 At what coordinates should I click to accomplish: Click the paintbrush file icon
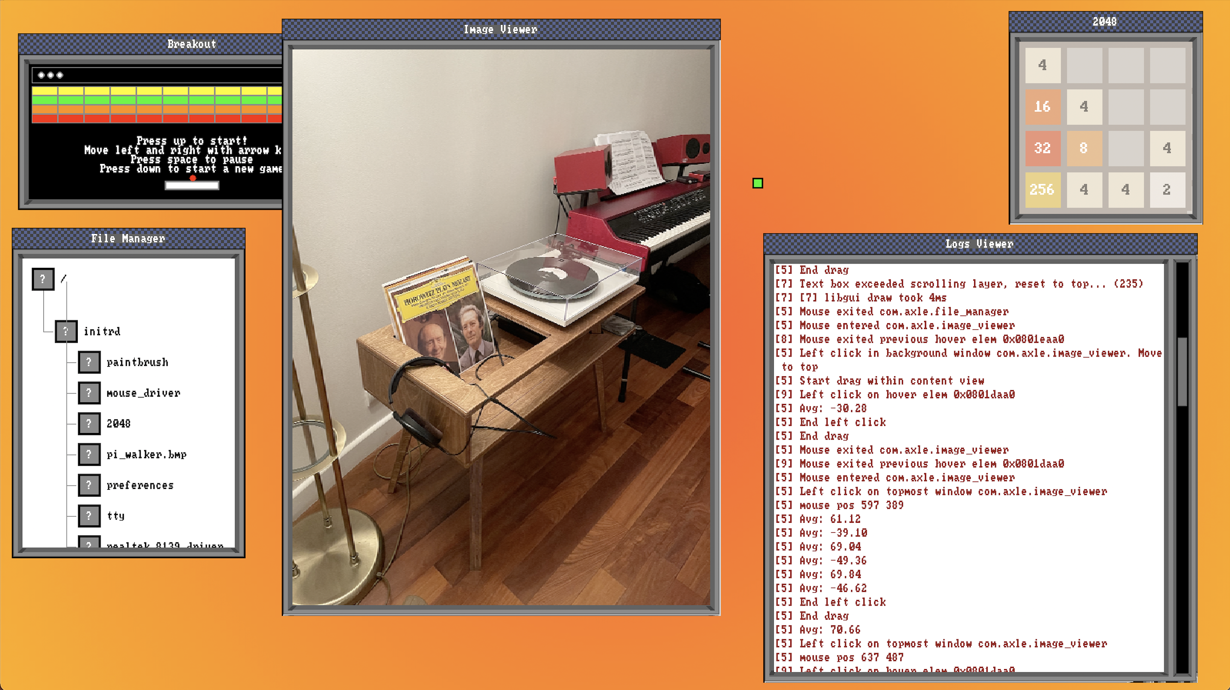coord(89,362)
